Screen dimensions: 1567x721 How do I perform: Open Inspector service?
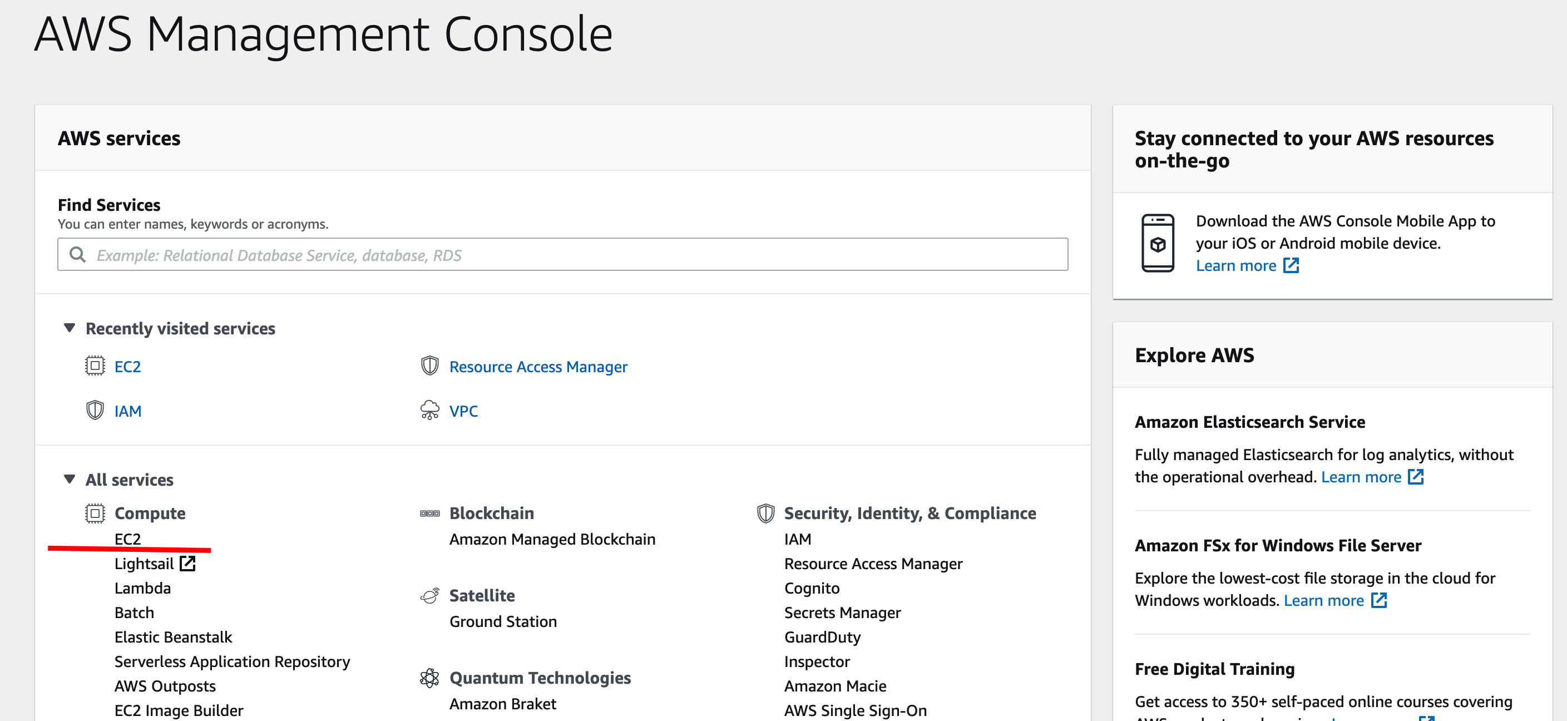(817, 661)
